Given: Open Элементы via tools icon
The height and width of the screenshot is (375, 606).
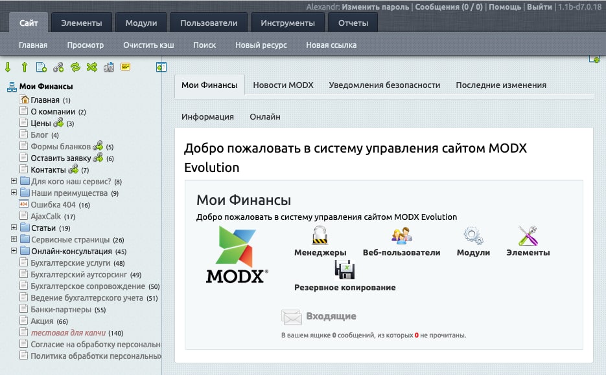Looking at the screenshot, I should click(528, 235).
